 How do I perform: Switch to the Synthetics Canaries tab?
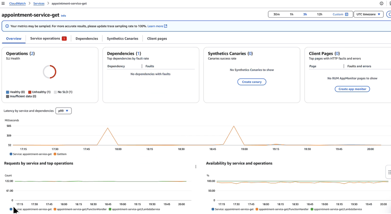coord(122,38)
